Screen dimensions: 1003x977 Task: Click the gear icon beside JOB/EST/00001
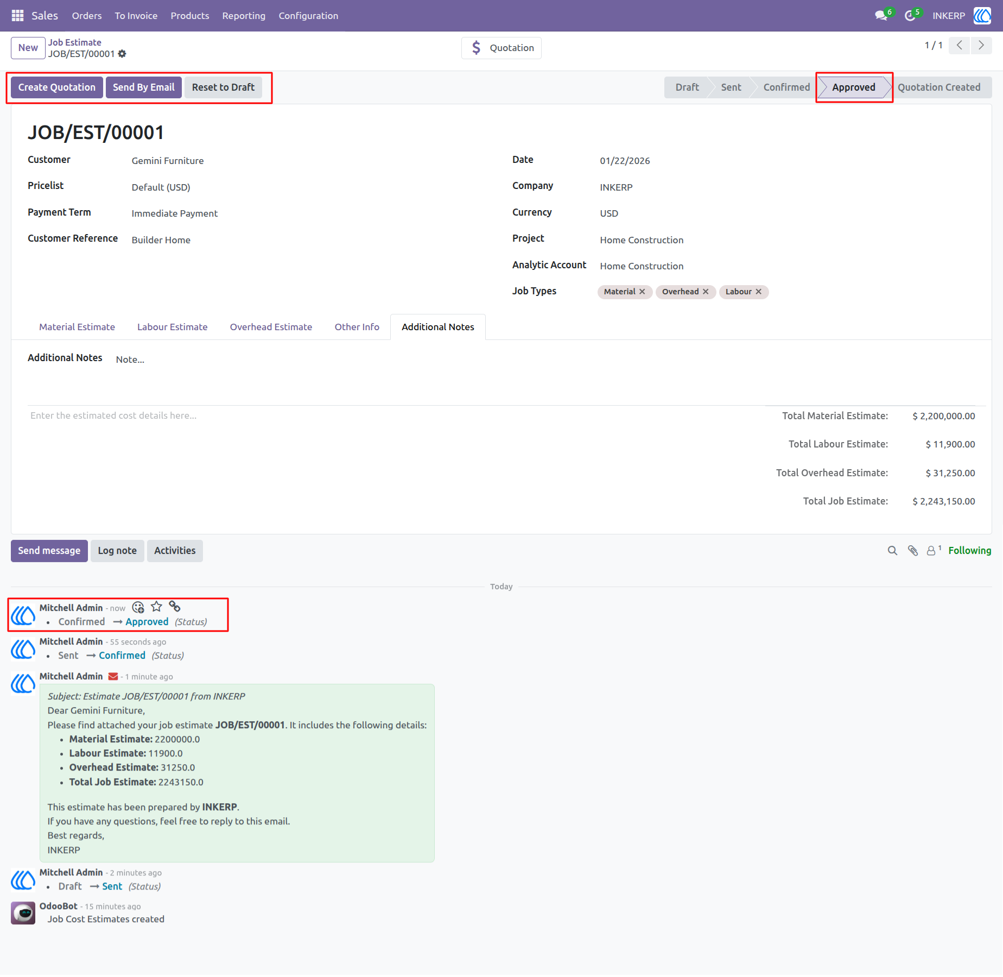click(x=122, y=54)
